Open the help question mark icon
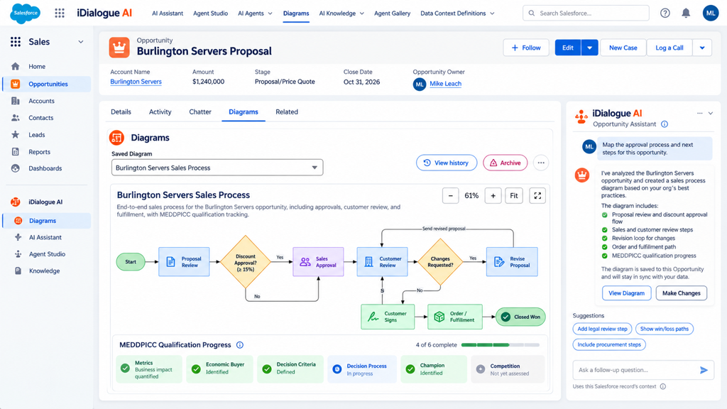Image resolution: width=727 pixels, height=409 pixels. pyautogui.click(x=665, y=13)
